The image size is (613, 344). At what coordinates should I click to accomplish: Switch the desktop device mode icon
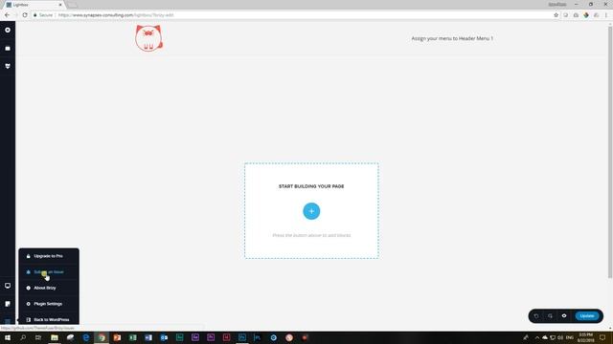tap(8, 286)
